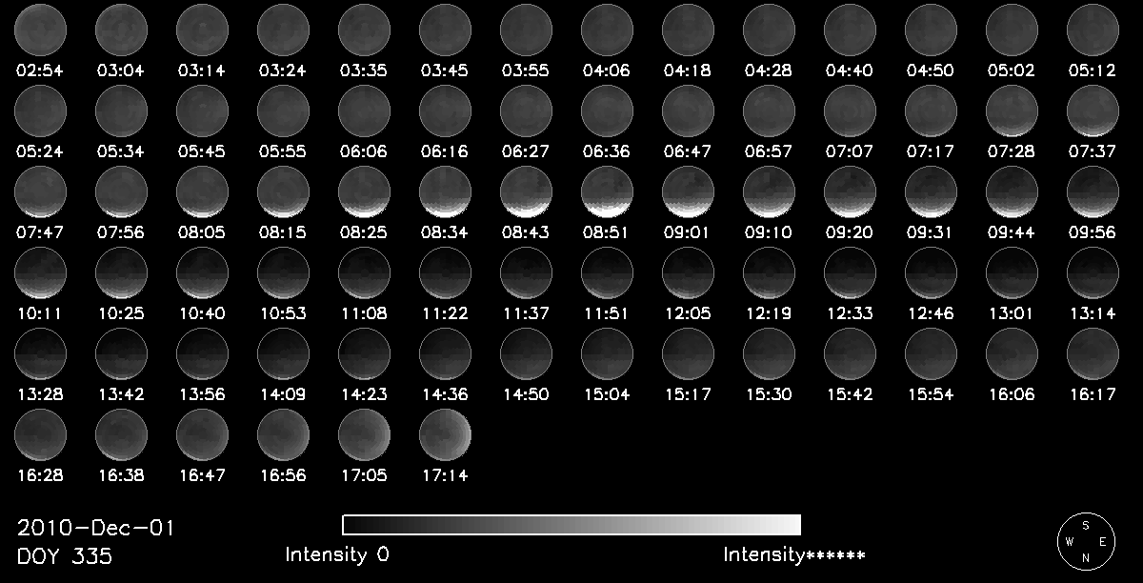Viewport: 1143px width, 583px height.
Task: Click the Intensity 0 label
Action: (x=337, y=554)
